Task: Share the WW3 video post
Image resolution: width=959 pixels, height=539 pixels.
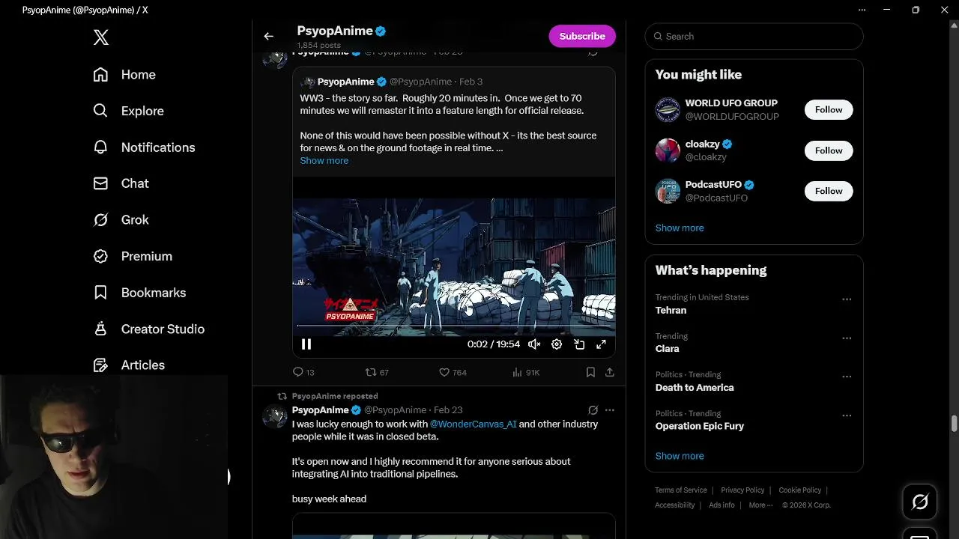Action: (x=610, y=372)
